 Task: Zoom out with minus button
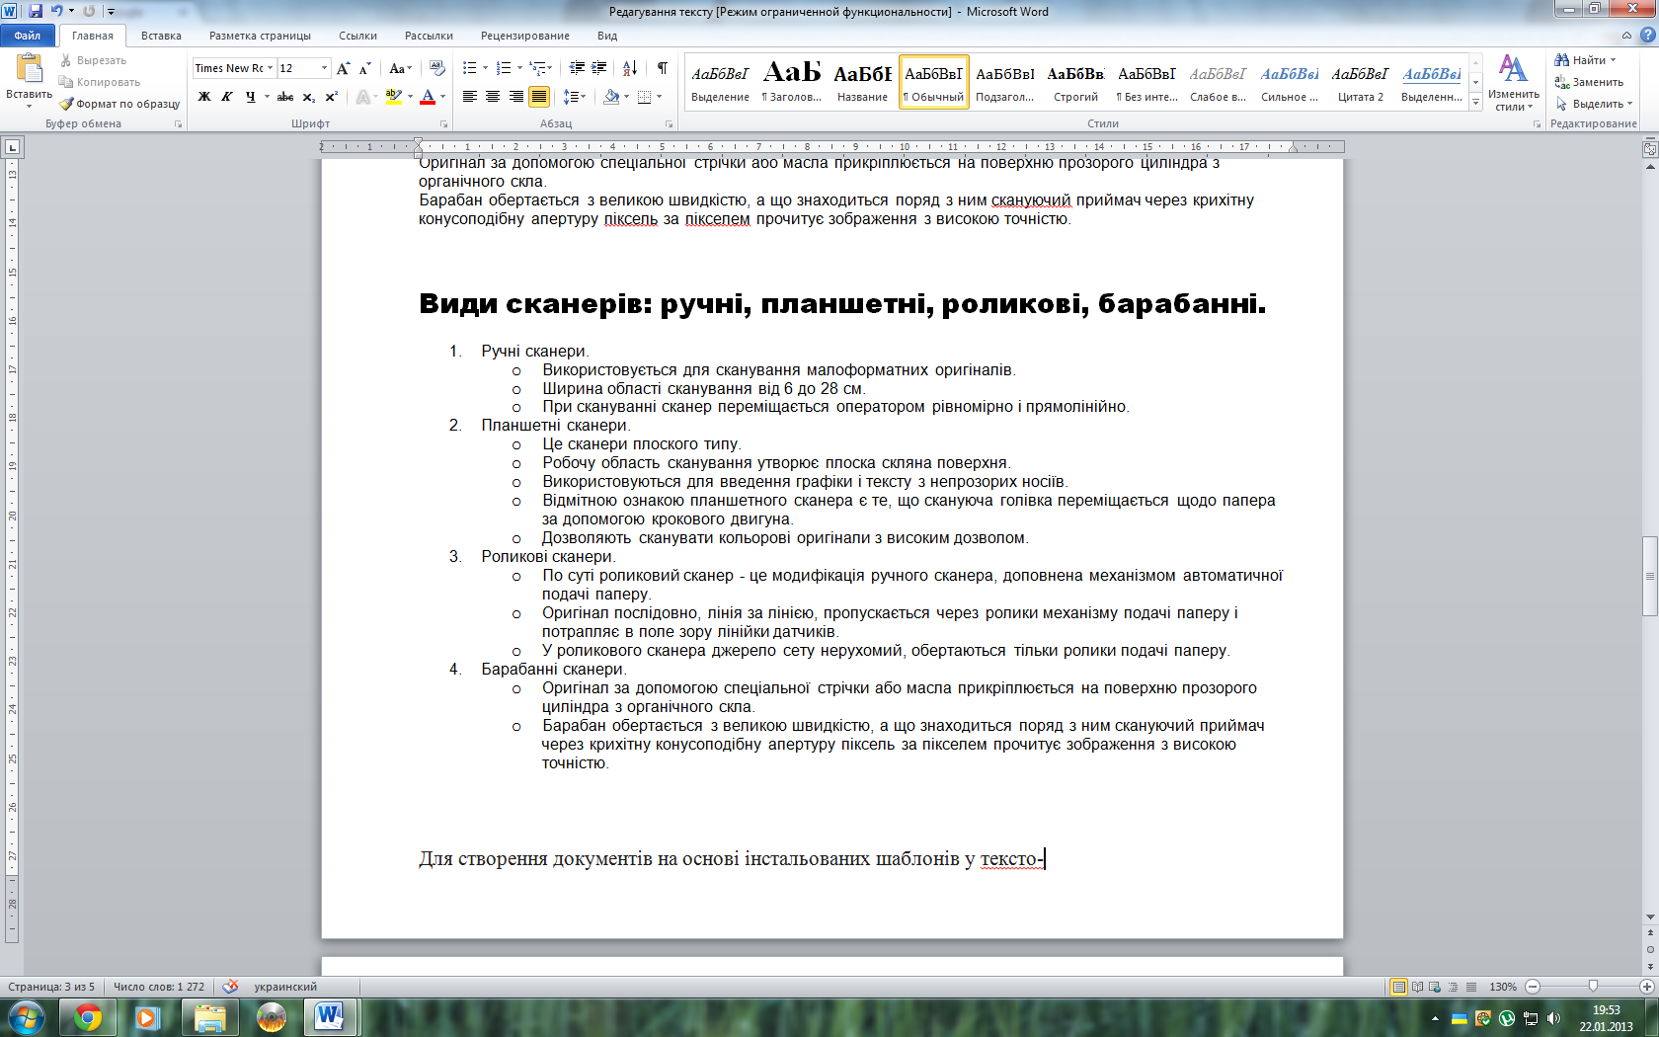click(1533, 987)
